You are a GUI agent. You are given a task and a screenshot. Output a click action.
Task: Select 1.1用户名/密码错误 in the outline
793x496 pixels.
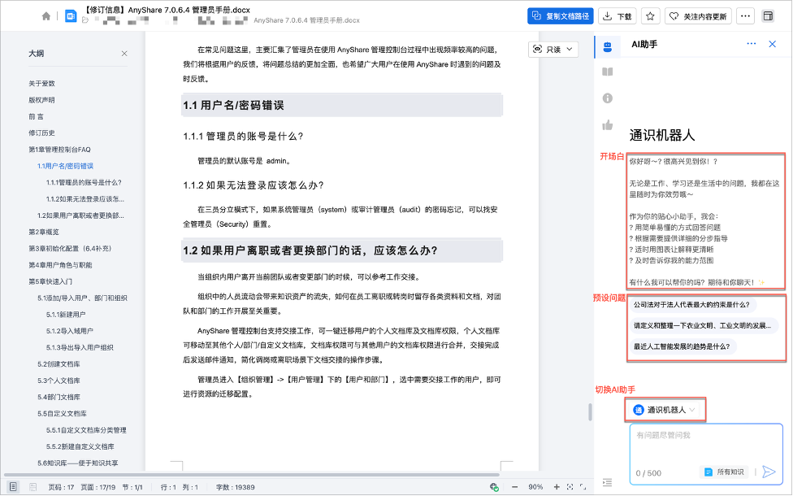coord(65,166)
